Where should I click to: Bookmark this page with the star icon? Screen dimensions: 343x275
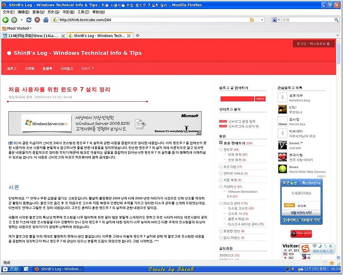pyautogui.click(x=257, y=20)
